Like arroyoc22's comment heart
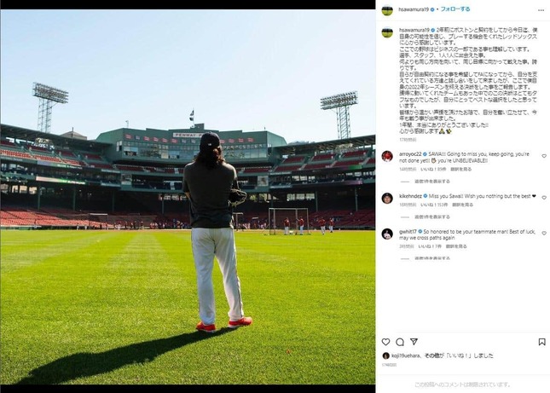The width and height of the screenshot is (550, 393). (544, 156)
